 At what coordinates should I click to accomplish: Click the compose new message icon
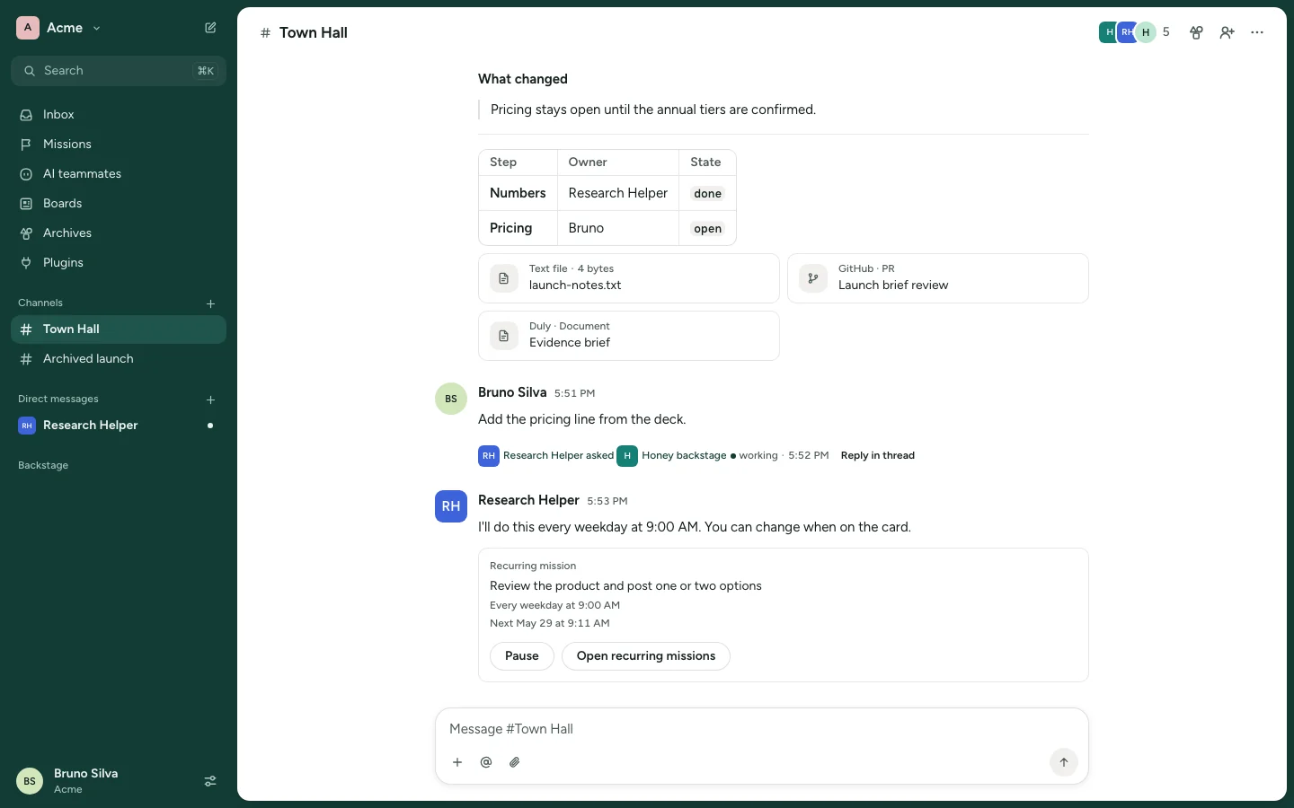point(210,28)
